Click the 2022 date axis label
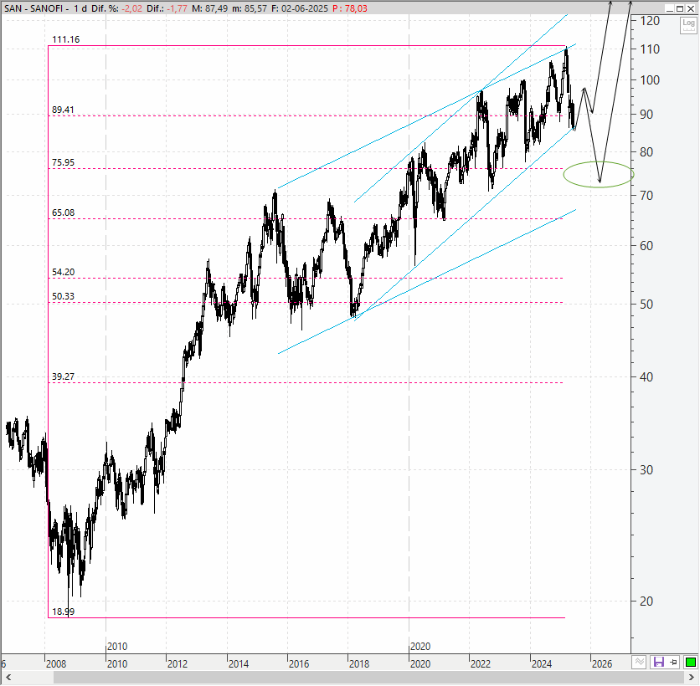Screen dimensions: 700x686 [481, 664]
